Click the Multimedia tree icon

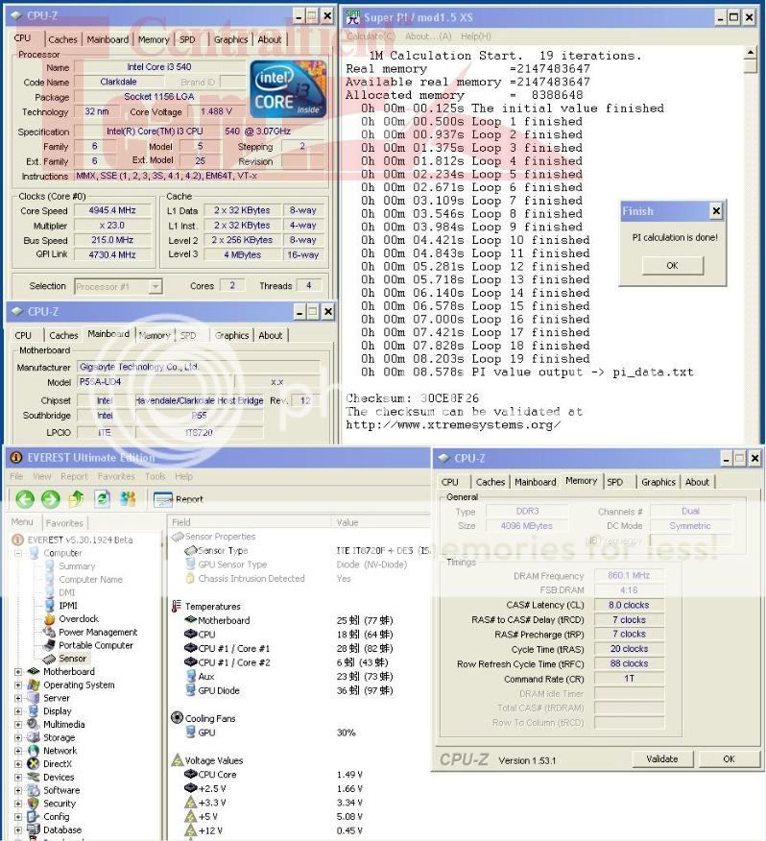34,724
